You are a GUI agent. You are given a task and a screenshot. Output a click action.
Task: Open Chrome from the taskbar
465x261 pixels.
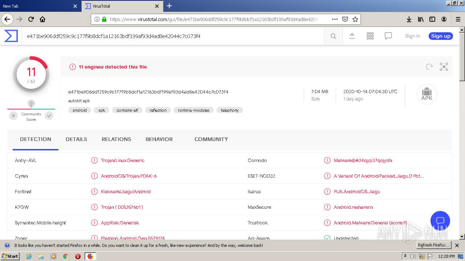click(65, 256)
